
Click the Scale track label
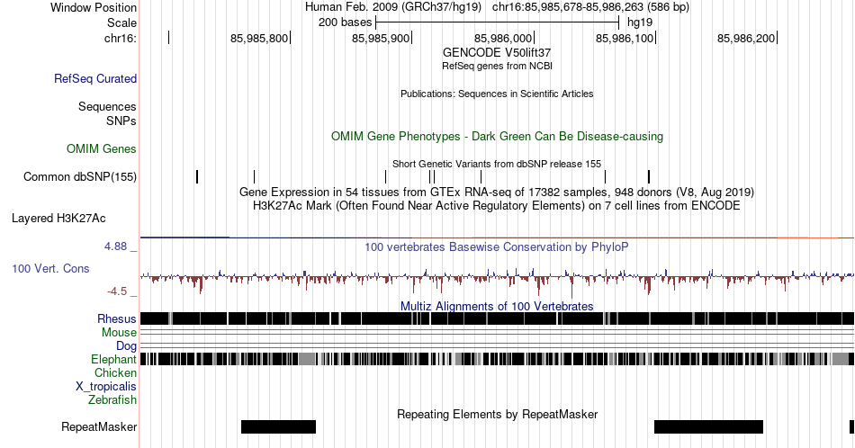[122, 22]
